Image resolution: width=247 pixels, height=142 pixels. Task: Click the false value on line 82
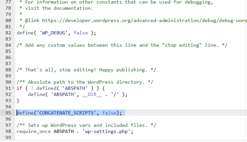click(81, 33)
